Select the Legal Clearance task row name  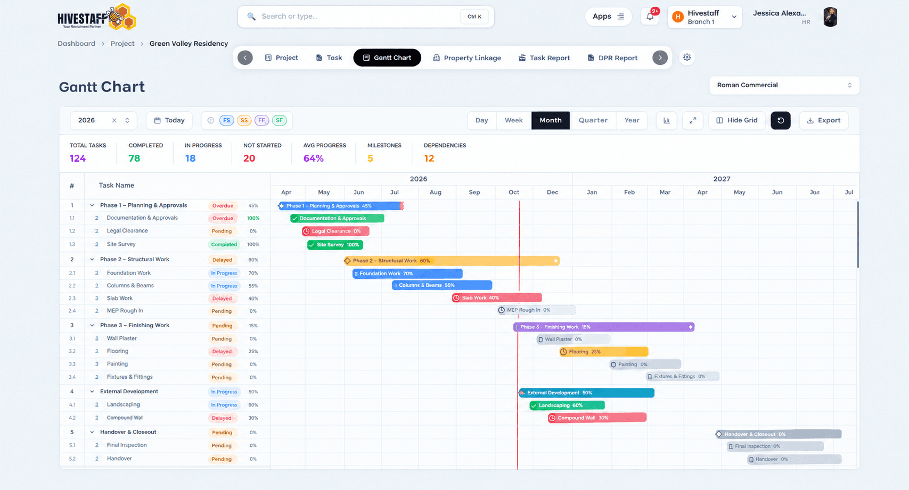(x=127, y=231)
